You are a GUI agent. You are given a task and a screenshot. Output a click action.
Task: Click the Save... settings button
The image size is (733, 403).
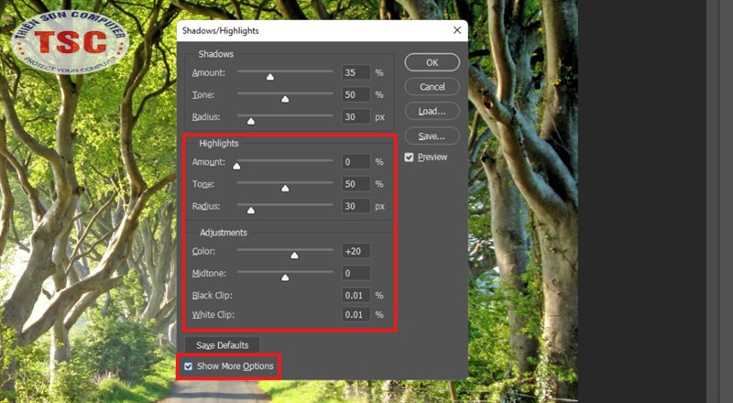(x=432, y=136)
